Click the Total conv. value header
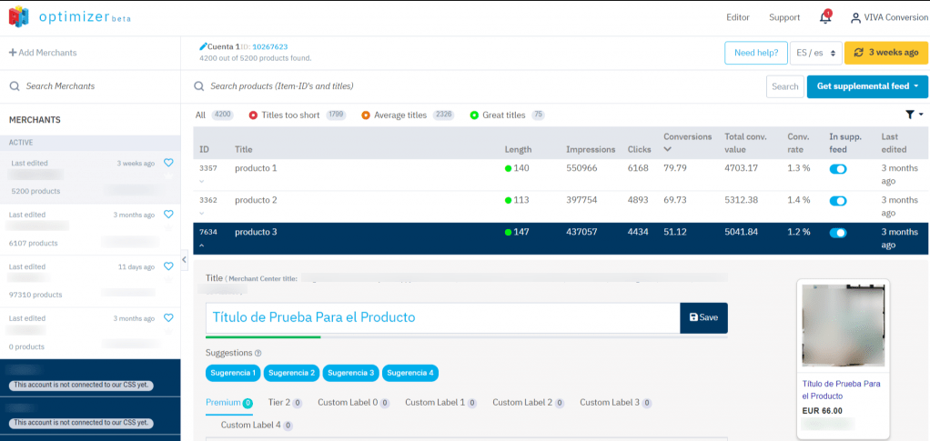Viewport: 930px width, 441px height. pos(745,143)
